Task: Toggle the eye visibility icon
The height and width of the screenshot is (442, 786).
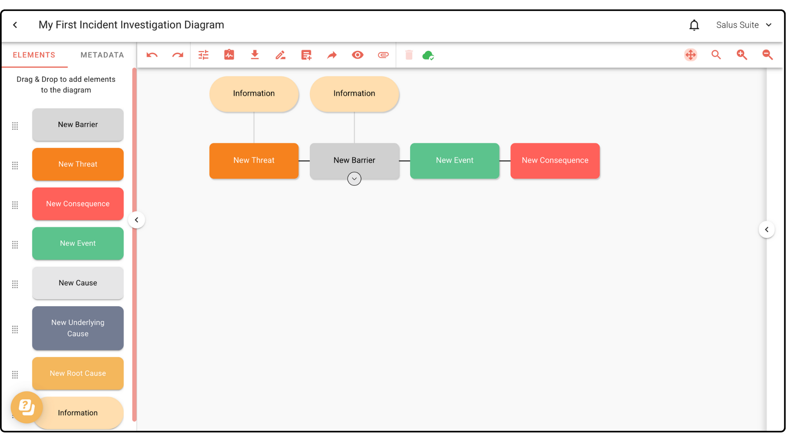Action: click(357, 55)
